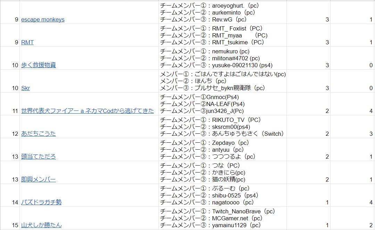Open the escape monkeys team link
The width and height of the screenshot is (375, 230).
43,19
